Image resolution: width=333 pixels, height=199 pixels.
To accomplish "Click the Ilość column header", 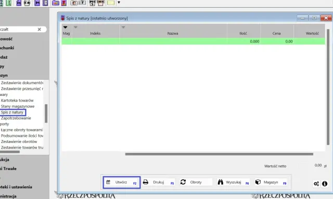I will (243, 33).
